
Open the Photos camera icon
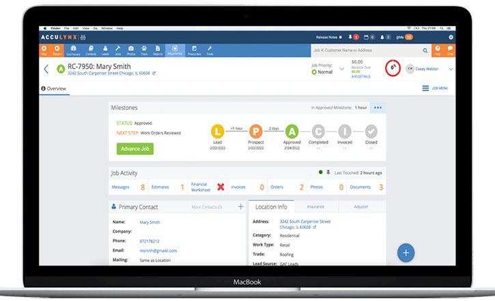[131, 50]
